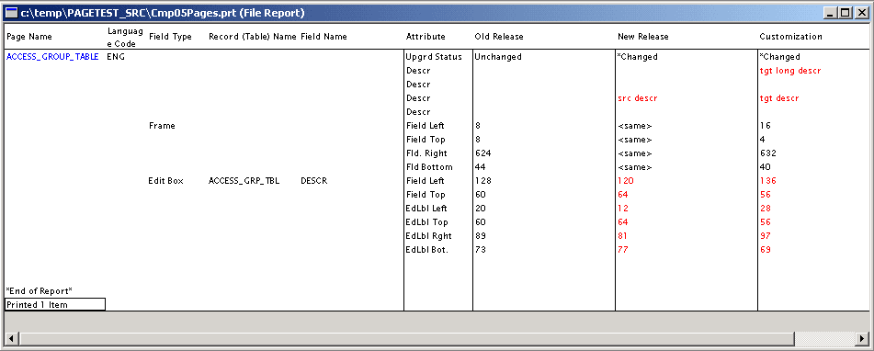Screen dimensions: 874x351
Task: Select <same> in the Fld. Right row
Action: pyautogui.click(x=634, y=153)
